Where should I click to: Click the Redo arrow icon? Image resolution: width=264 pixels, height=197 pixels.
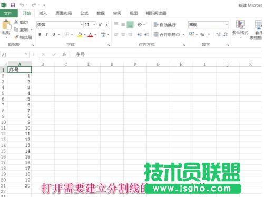(x=34, y=5)
